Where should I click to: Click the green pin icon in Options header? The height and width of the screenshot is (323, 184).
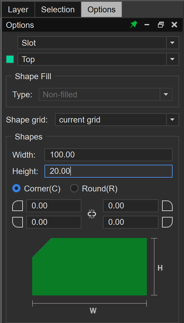[133, 25]
